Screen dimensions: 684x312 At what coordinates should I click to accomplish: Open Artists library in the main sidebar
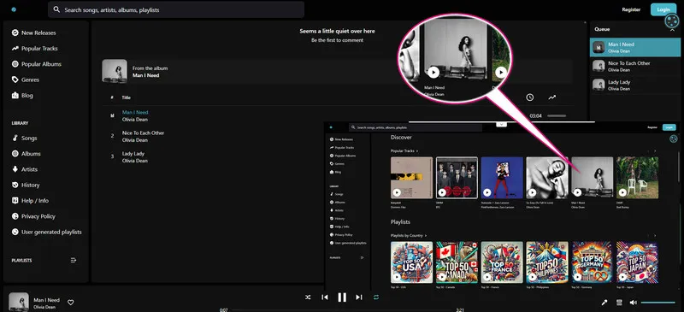click(25, 169)
